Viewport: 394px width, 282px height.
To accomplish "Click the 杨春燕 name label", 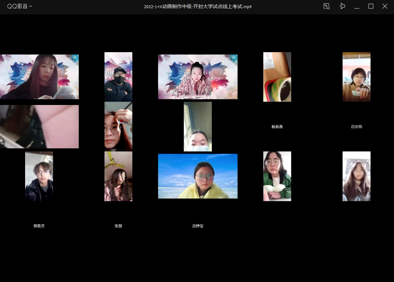I will tap(277, 127).
